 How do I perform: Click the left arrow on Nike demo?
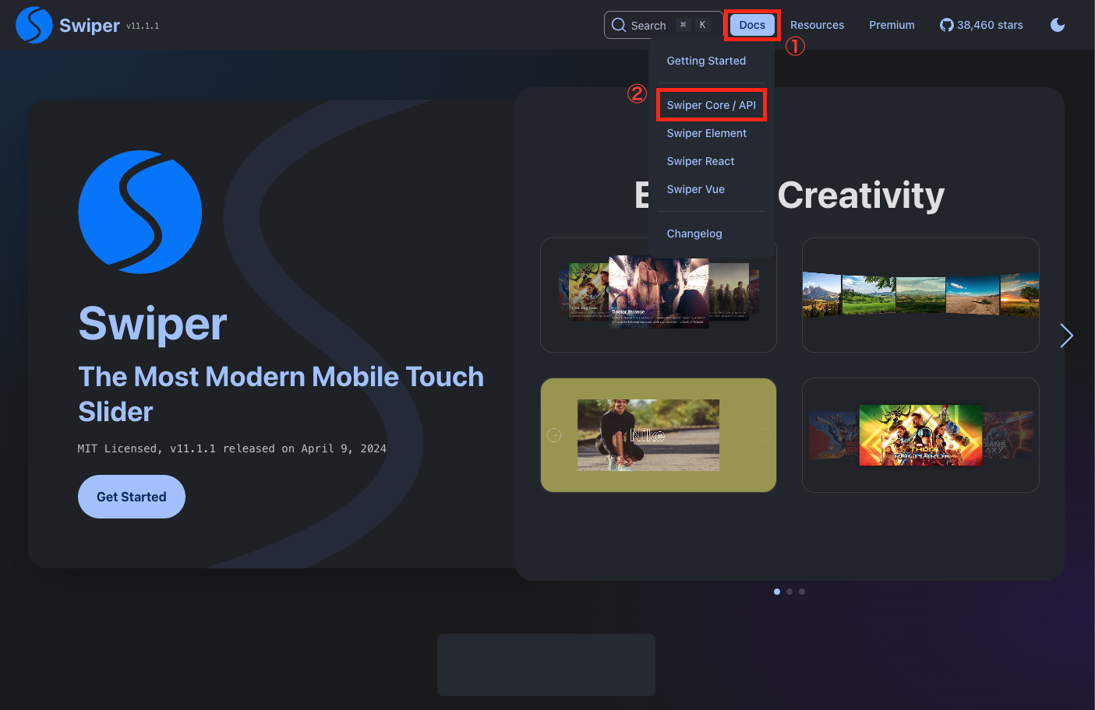(554, 435)
